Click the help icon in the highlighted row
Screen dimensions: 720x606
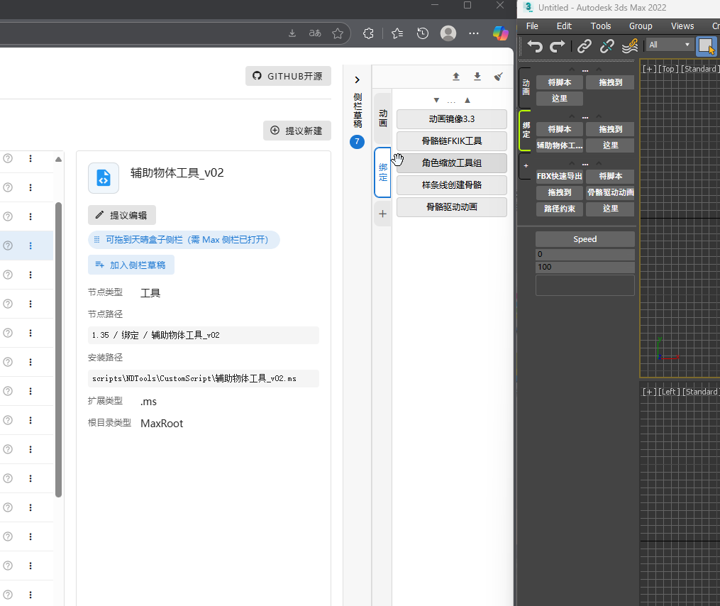coord(8,246)
